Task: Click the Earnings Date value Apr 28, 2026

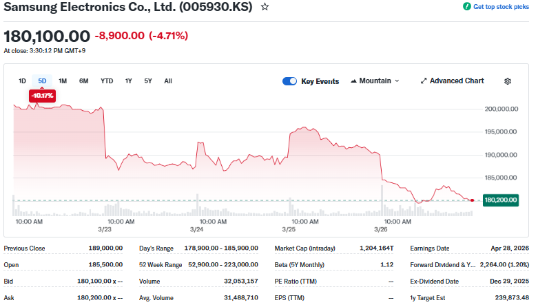Action: [510, 248]
